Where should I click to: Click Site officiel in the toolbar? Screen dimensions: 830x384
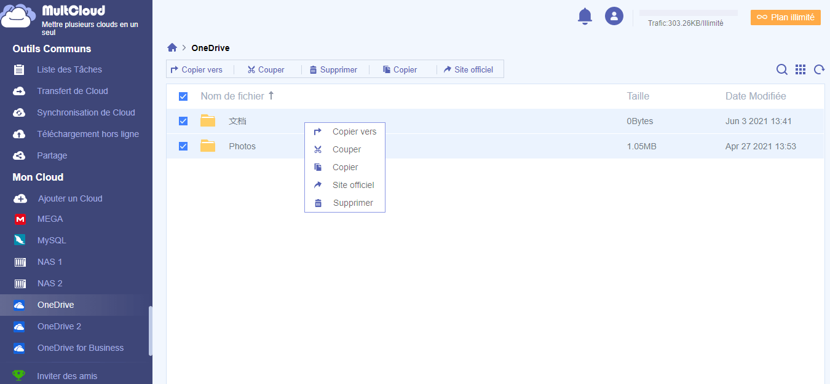468,69
